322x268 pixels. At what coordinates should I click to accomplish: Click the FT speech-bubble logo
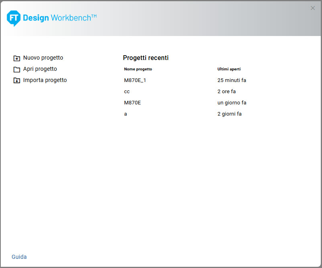click(13, 18)
